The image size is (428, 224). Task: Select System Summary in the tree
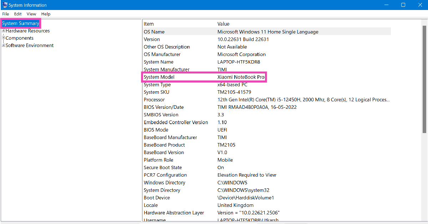click(x=20, y=24)
